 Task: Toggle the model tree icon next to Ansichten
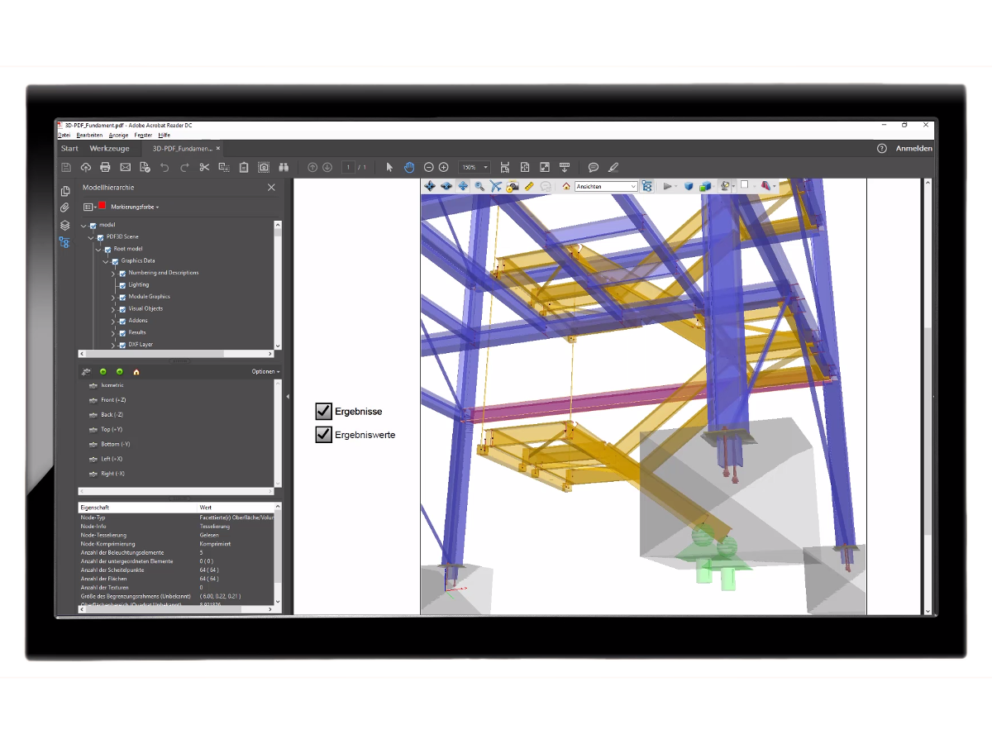click(647, 185)
